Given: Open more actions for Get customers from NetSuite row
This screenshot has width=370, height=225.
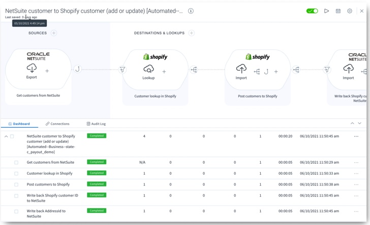Looking at the screenshot, I should pos(356,162).
